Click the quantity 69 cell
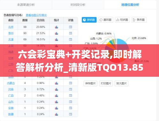This screenshot has width=159, height=121. tap(25, 39)
